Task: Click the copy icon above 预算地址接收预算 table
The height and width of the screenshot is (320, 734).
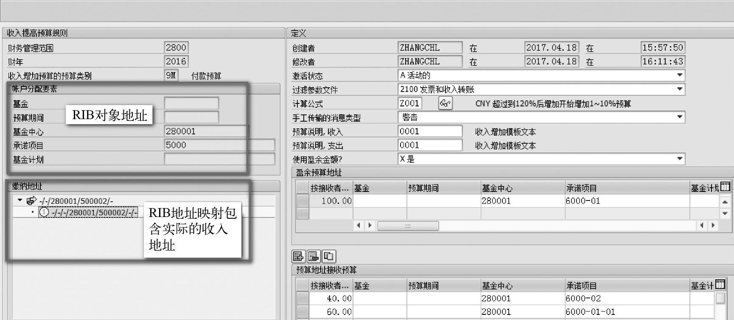Action: point(329,256)
